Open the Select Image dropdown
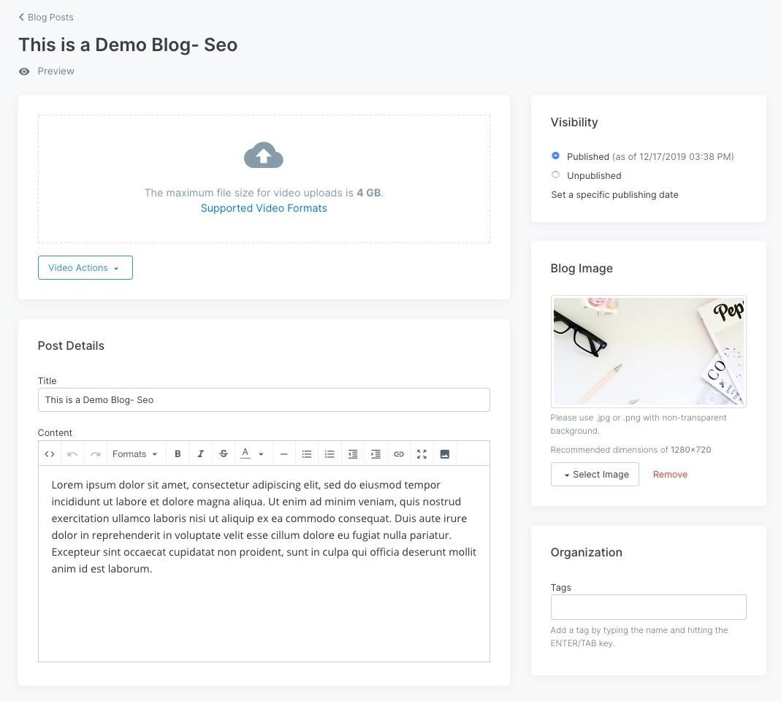The width and height of the screenshot is (781, 701). click(595, 475)
